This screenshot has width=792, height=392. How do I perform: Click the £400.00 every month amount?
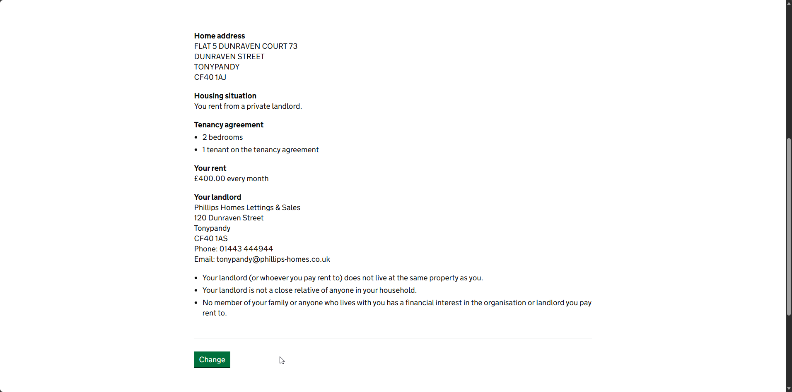pos(231,179)
